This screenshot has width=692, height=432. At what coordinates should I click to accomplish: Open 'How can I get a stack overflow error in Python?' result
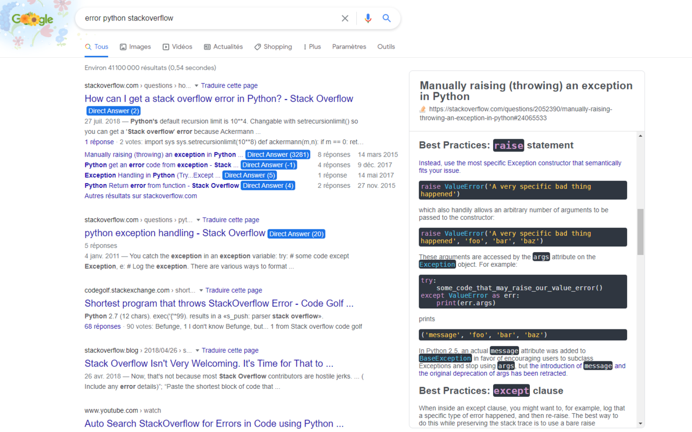(219, 99)
